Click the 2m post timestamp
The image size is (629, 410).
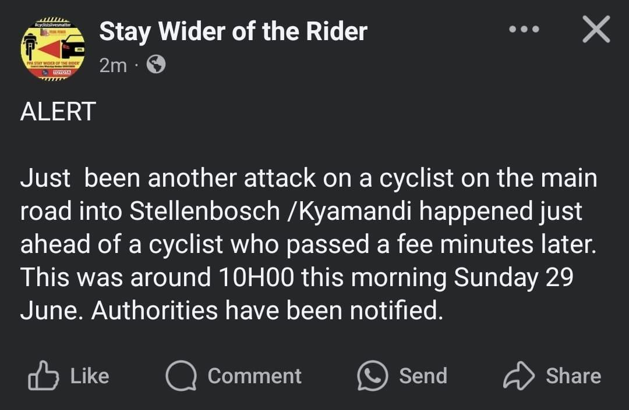[x=112, y=65]
